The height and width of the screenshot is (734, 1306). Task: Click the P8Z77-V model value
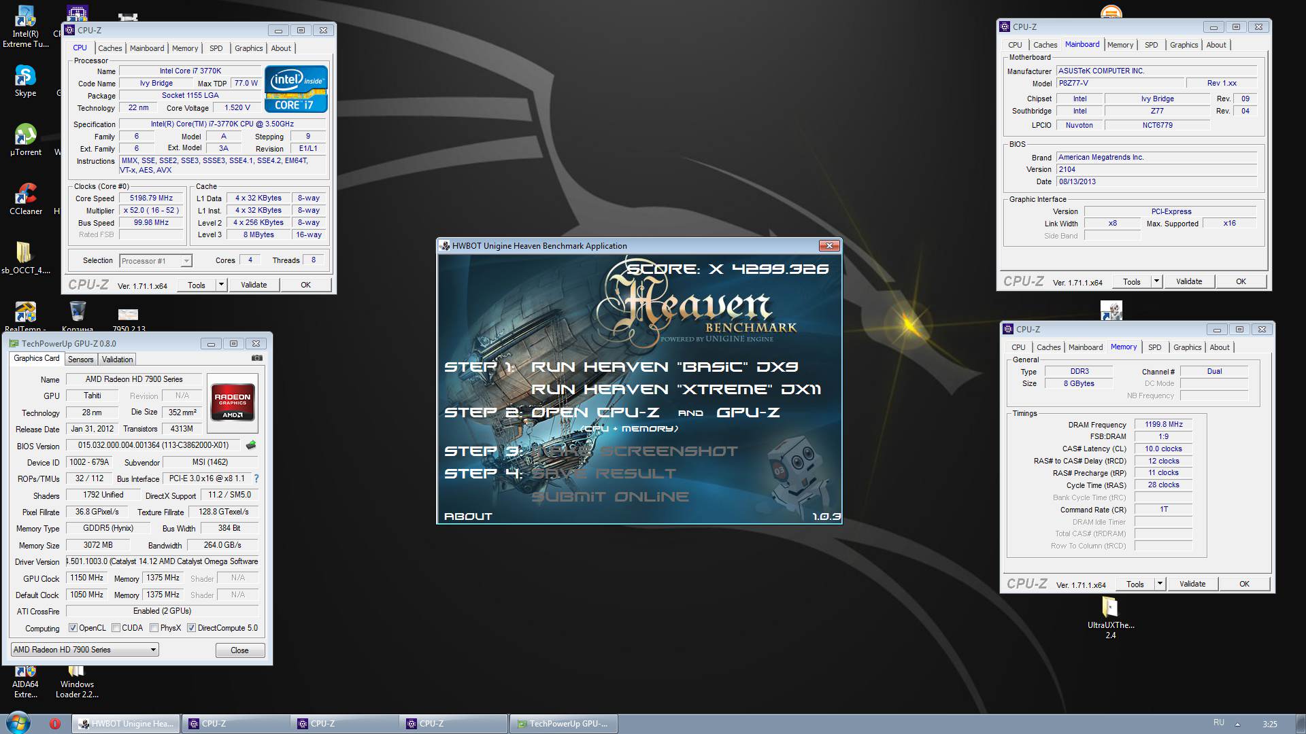pos(1120,83)
